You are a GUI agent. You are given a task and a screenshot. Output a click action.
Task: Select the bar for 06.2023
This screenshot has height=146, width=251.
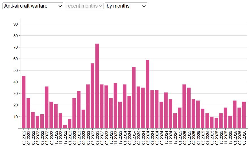tap(92, 96)
